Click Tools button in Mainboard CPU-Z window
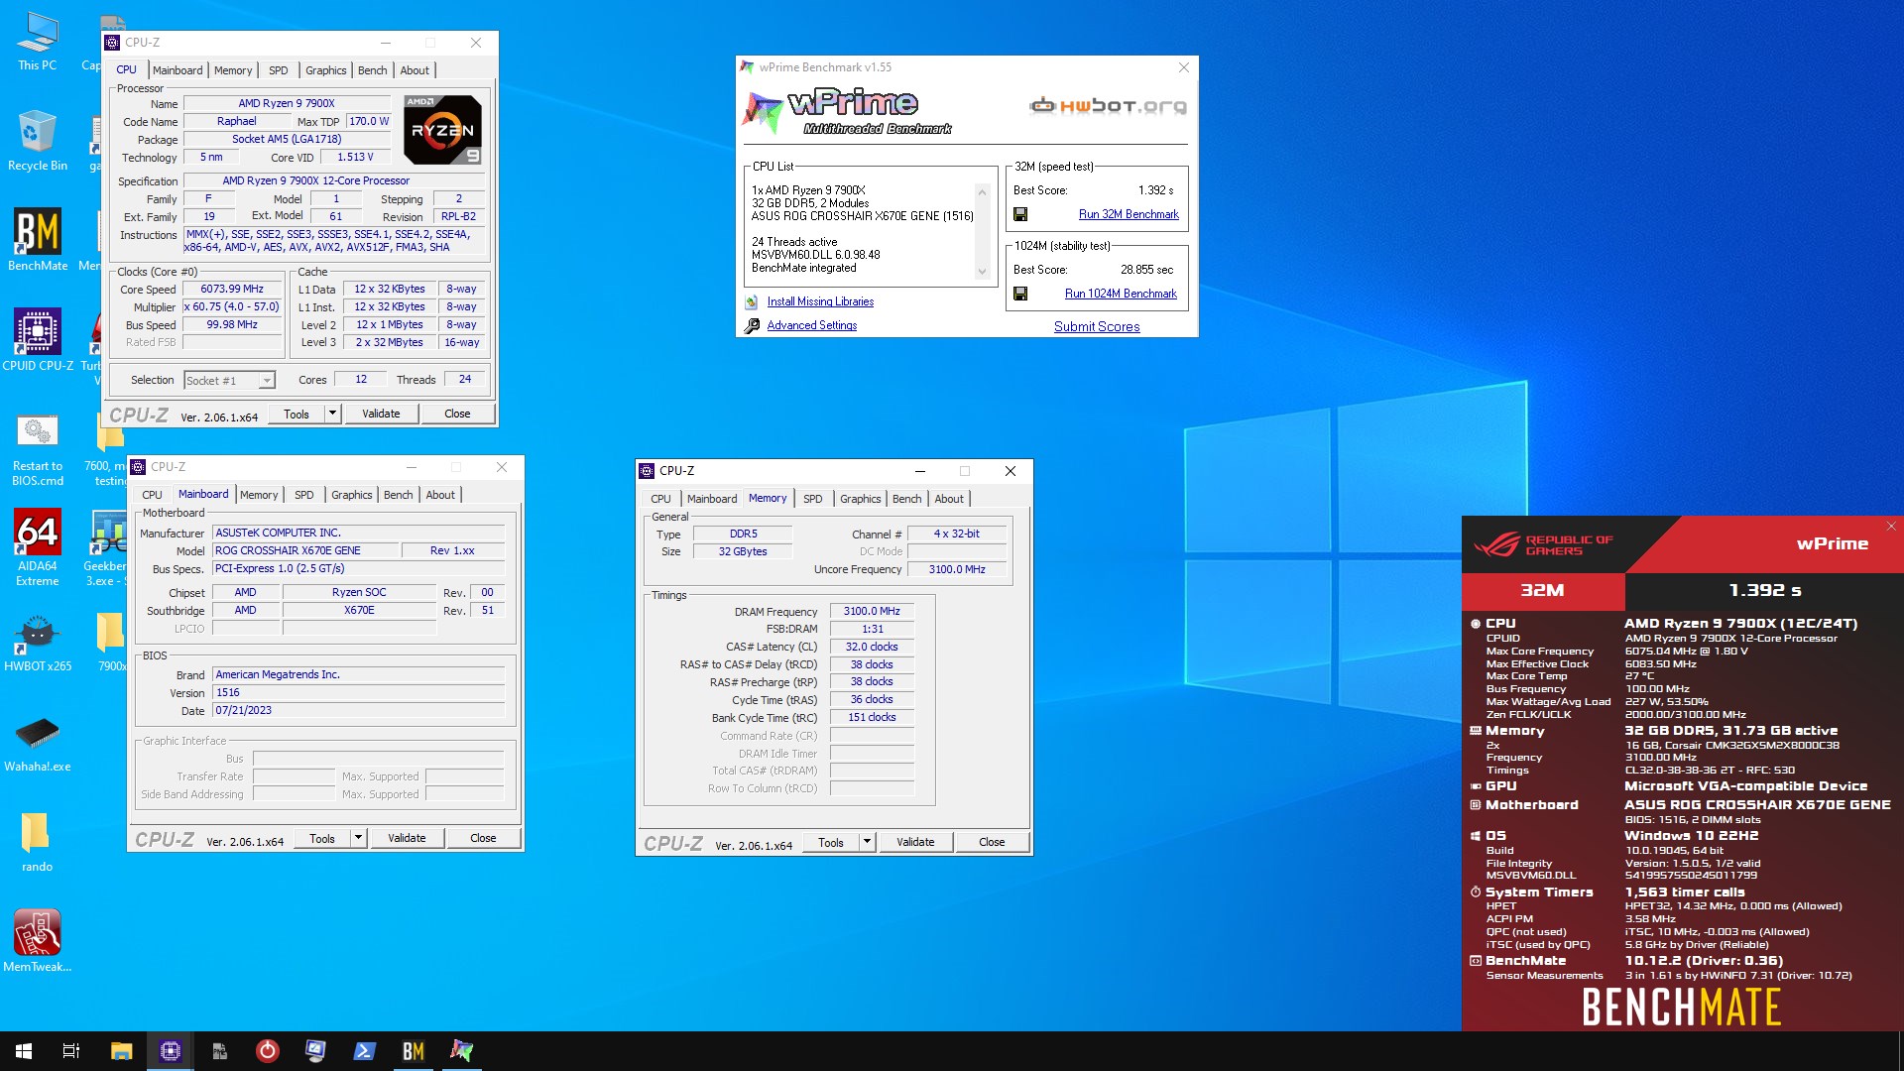Viewport: 1904px width, 1071px height. coord(322,838)
